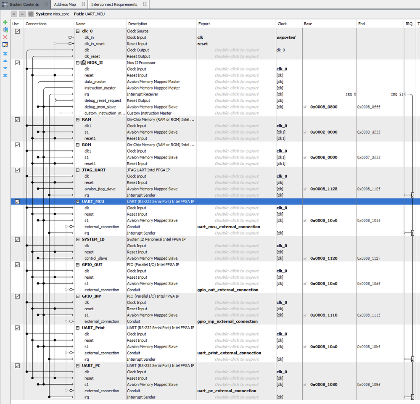
Task: Click the lock icon beside base 0x0008_1080
Action: (305, 384)
